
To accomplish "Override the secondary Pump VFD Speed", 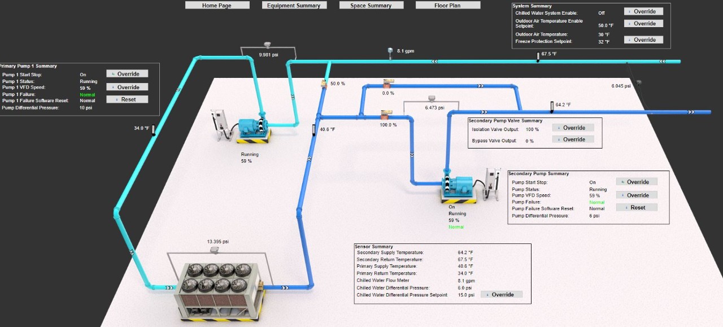I will (x=637, y=195).
